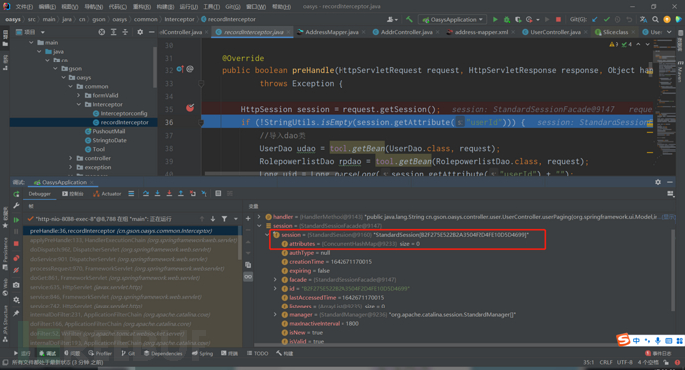The width and height of the screenshot is (685, 370).
Task: Select the PushoutMail class in tree
Action: click(109, 131)
